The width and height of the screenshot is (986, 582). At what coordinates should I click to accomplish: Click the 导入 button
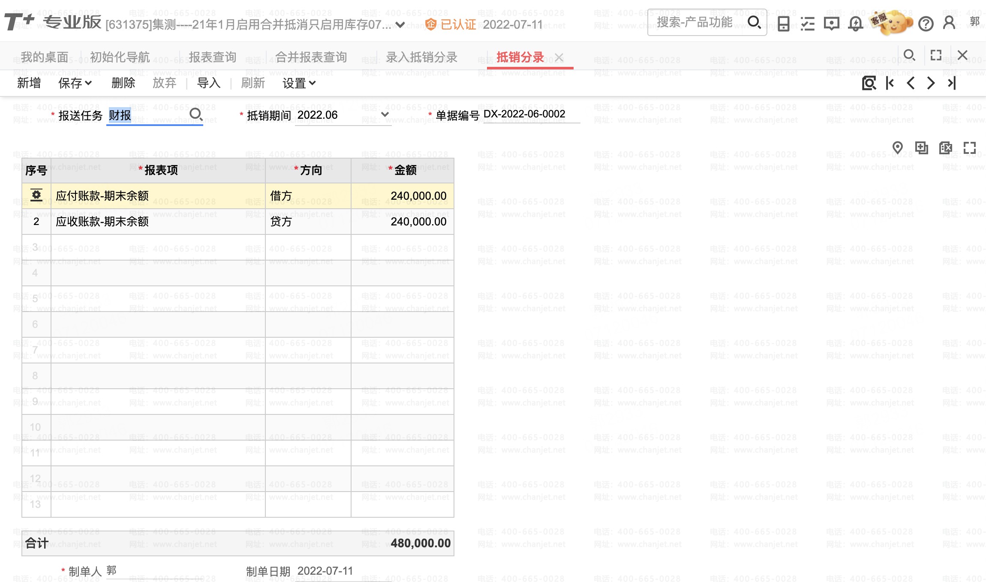[209, 83]
